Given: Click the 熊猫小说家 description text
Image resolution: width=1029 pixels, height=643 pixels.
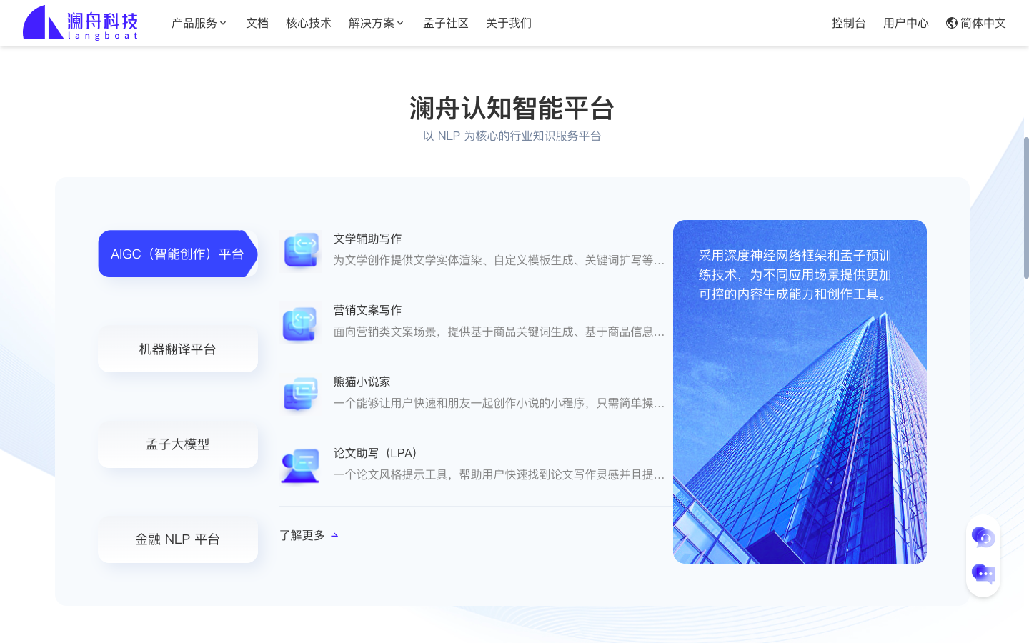Looking at the screenshot, I should click(499, 403).
